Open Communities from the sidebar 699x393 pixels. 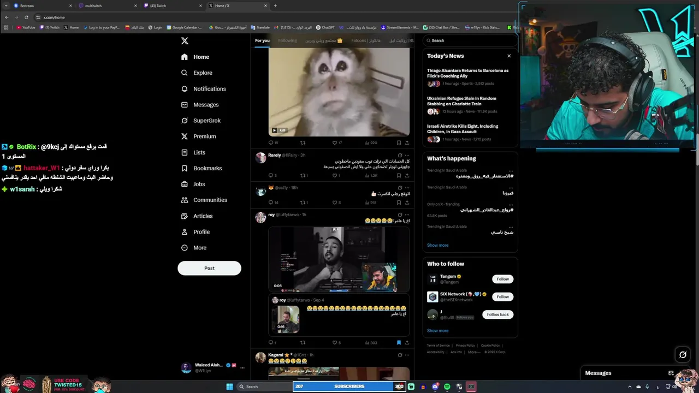pos(204,200)
